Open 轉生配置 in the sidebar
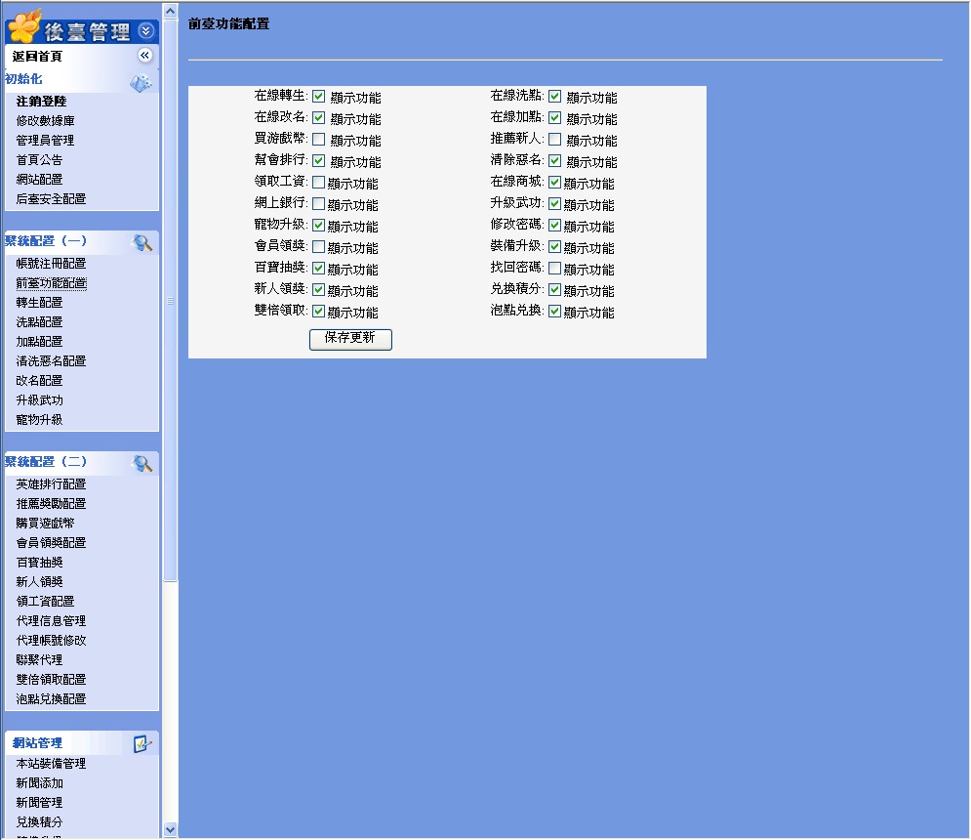The height and width of the screenshot is (840, 971). [39, 303]
